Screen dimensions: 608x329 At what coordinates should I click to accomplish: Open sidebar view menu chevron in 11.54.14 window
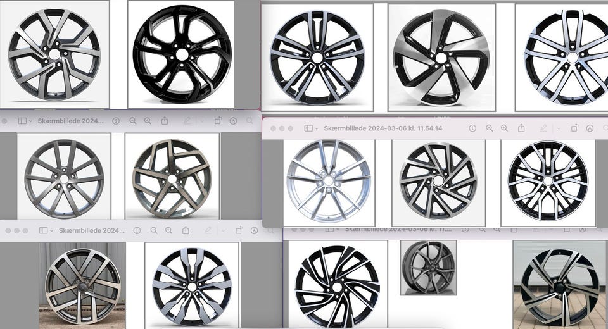tap(317, 128)
